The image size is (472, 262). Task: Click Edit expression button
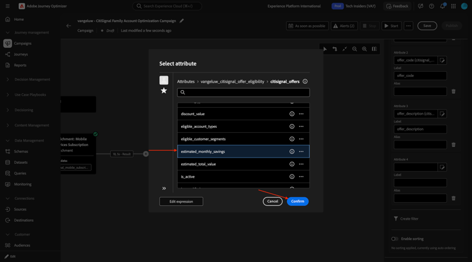(x=181, y=202)
